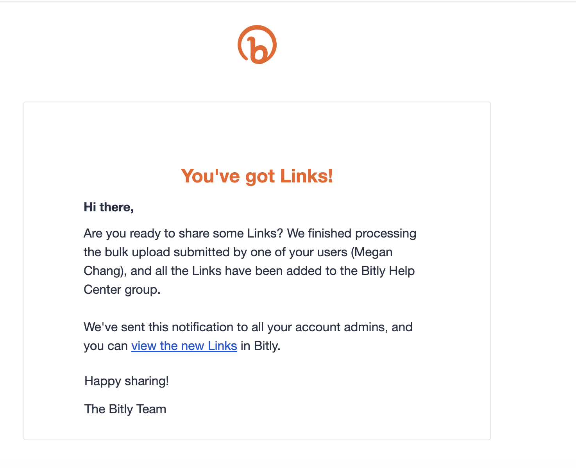
Task: Click "you can" before the blue link
Action: point(106,346)
